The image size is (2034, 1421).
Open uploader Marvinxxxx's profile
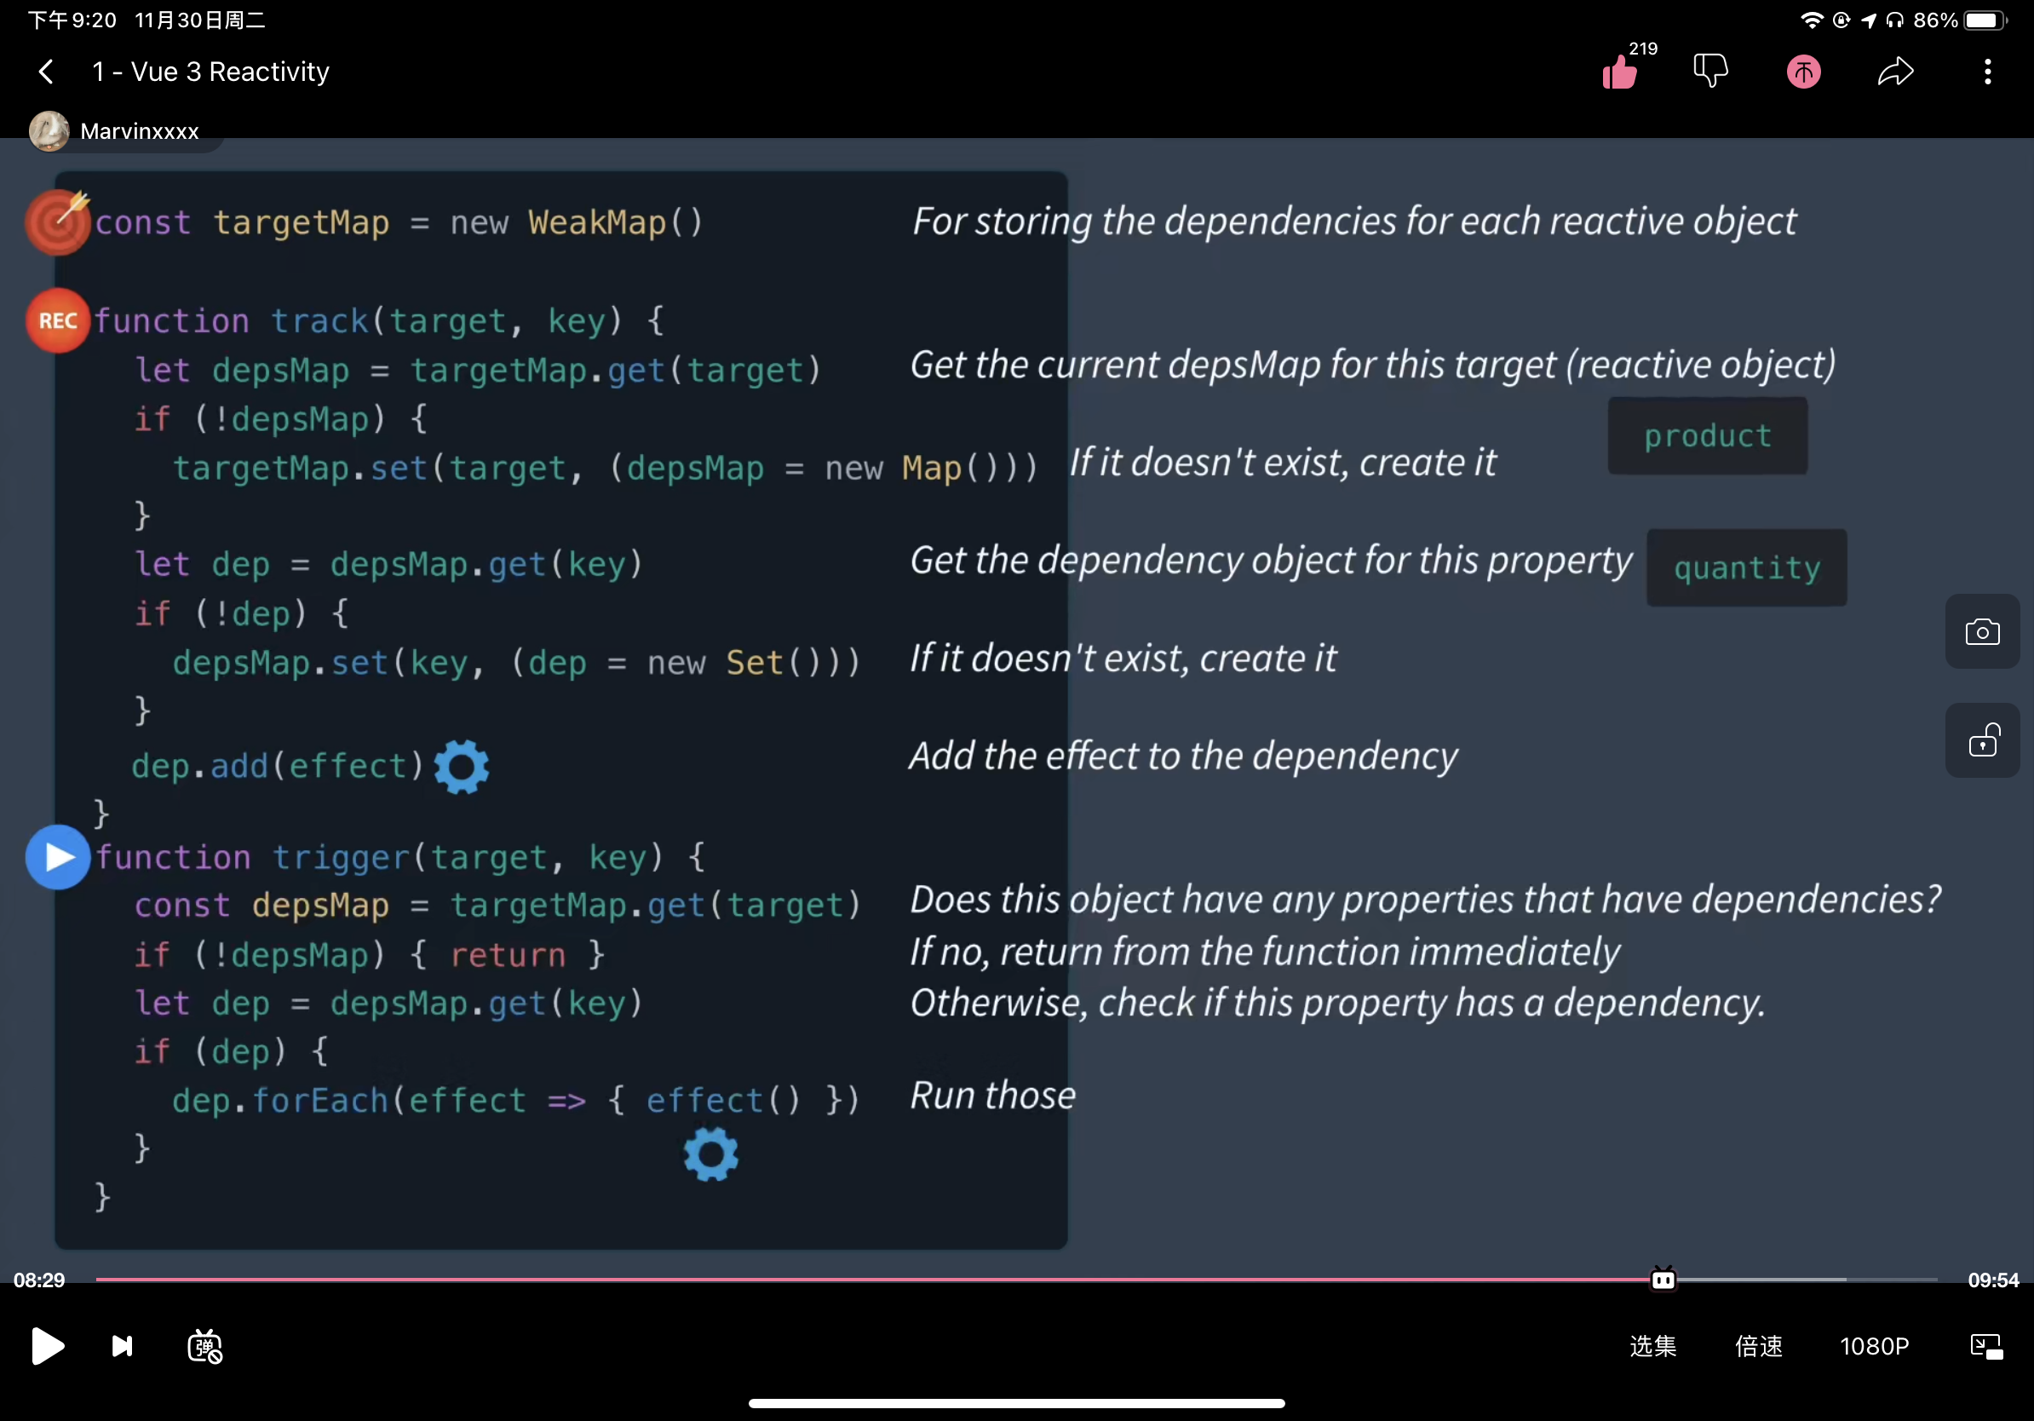pos(139,131)
